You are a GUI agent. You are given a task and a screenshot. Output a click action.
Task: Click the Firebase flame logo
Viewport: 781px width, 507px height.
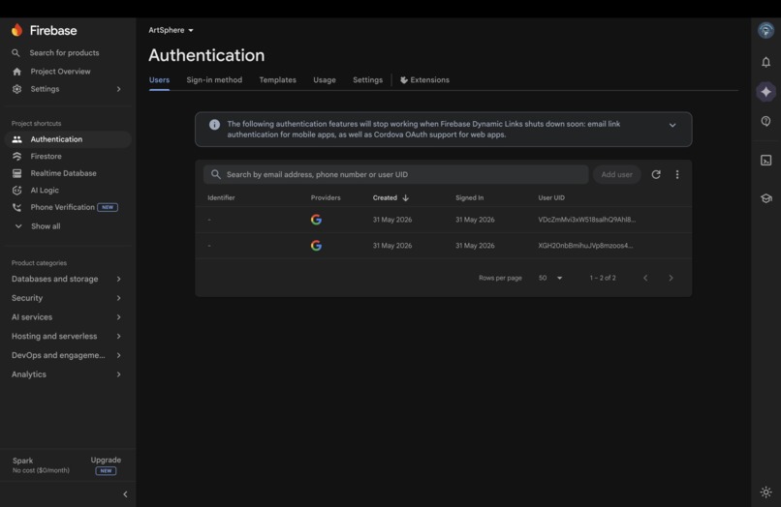tap(16, 30)
